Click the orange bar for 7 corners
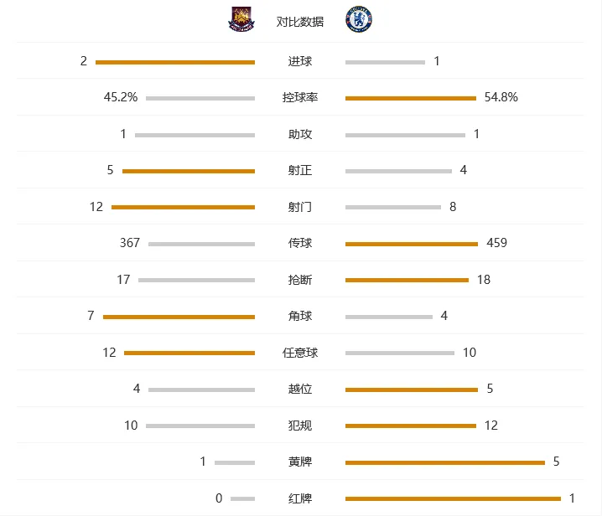The width and height of the screenshot is (602, 516). [x=179, y=317]
